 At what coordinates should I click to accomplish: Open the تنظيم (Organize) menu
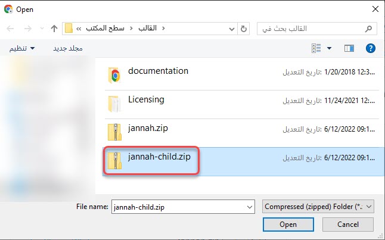22,48
